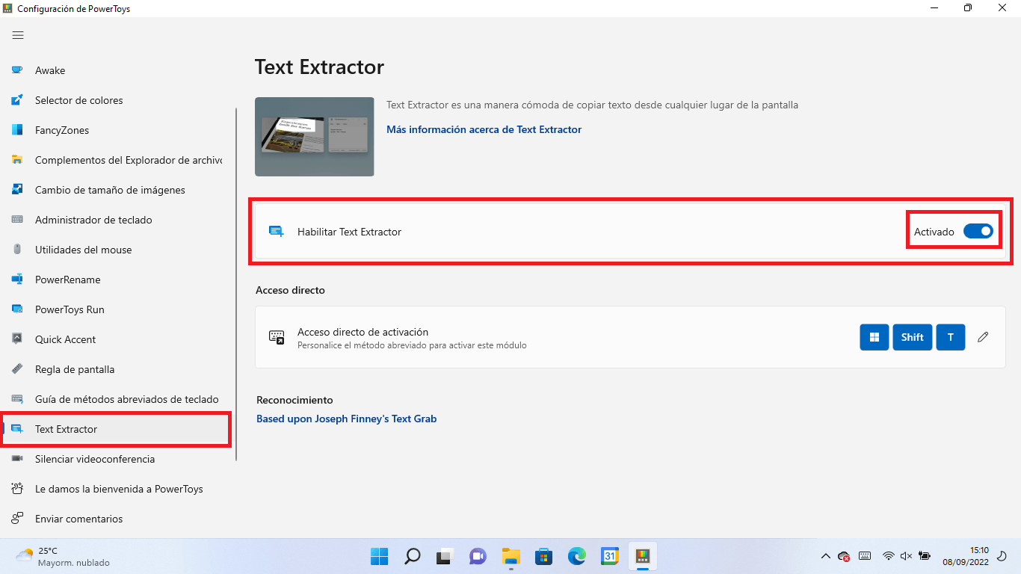1021x574 pixels.
Task: Open Google Calendar from the taskbar
Action: 609,556
